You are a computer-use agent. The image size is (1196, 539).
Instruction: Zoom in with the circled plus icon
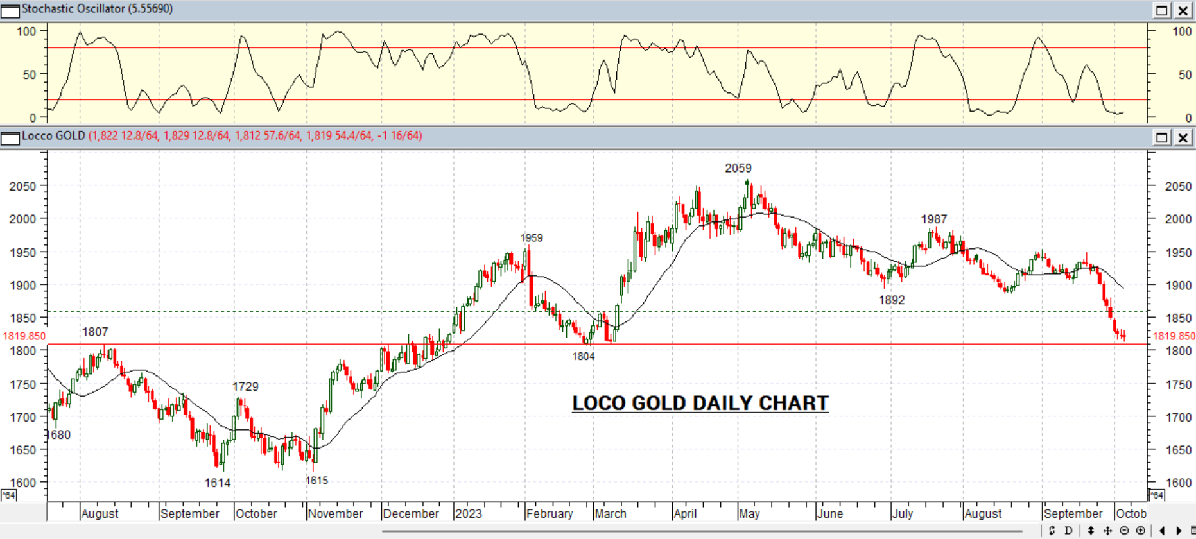(1141, 531)
